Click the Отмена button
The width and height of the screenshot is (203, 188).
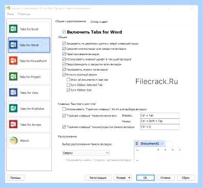click(165, 178)
